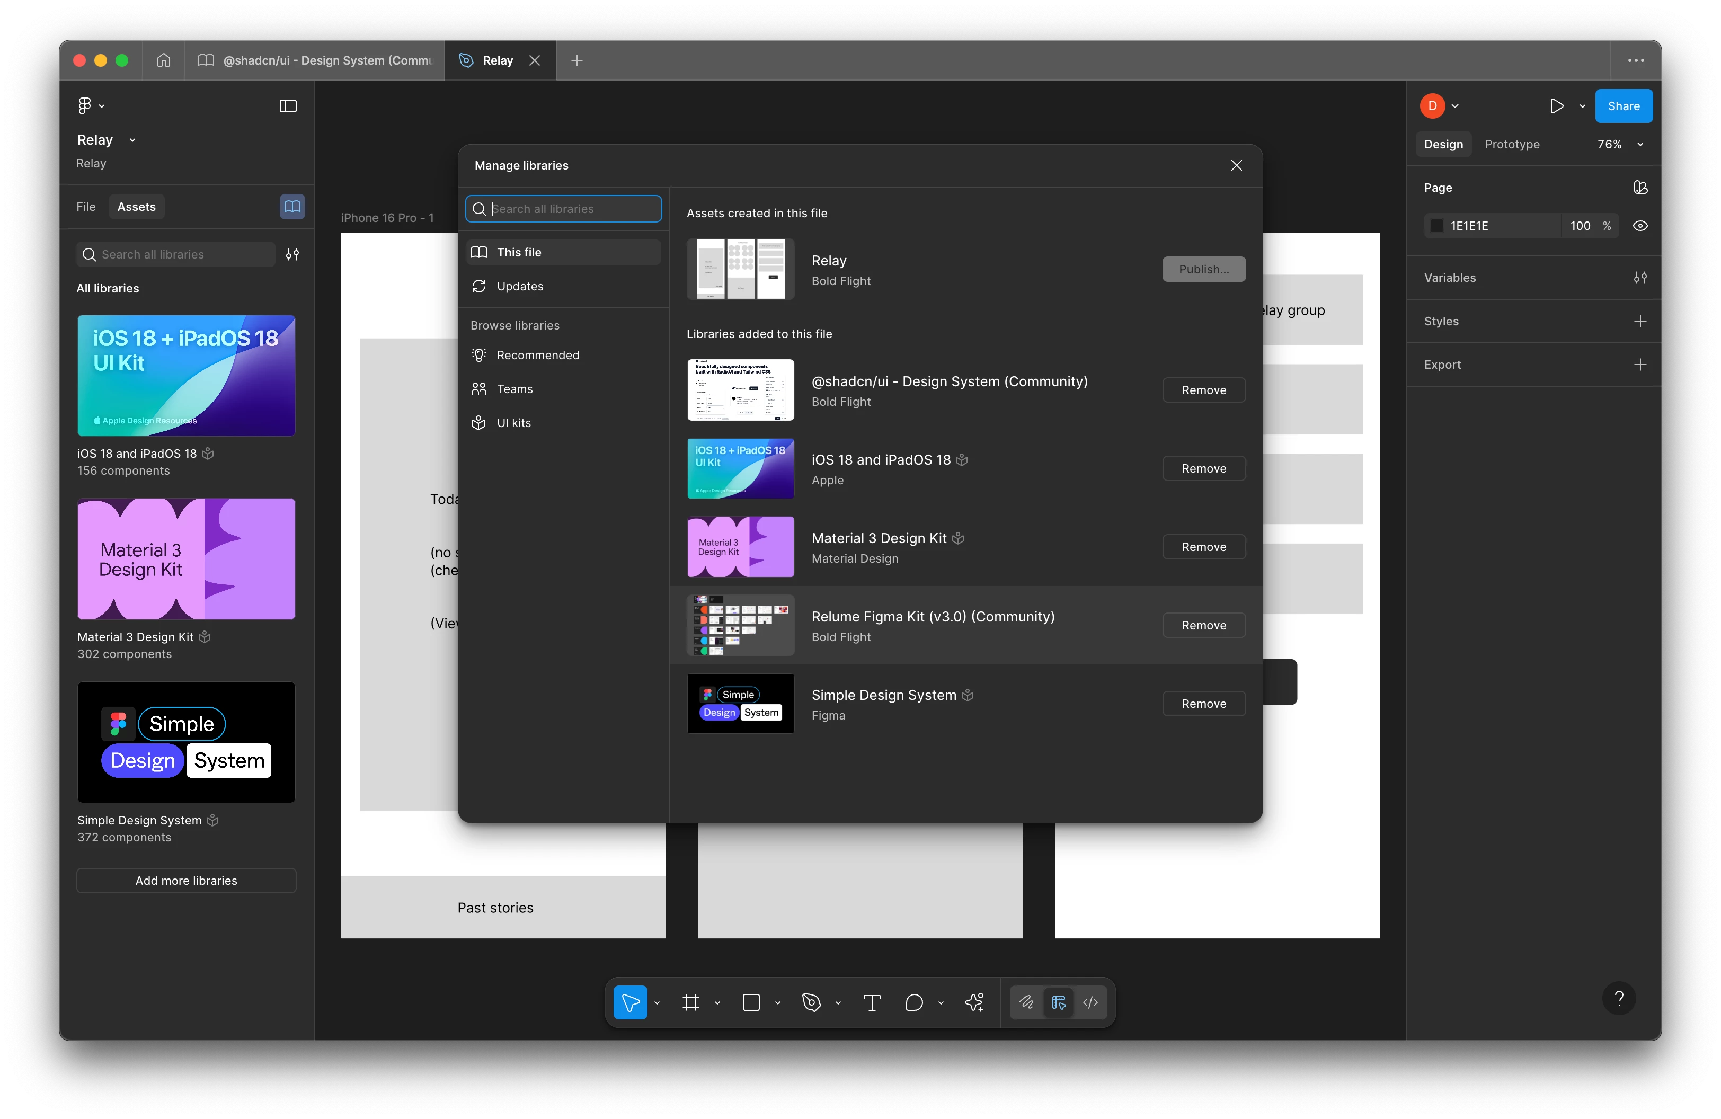Click the 1E1E1E page color swatch
The image size is (1721, 1119).
pyautogui.click(x=1436, y=226)
